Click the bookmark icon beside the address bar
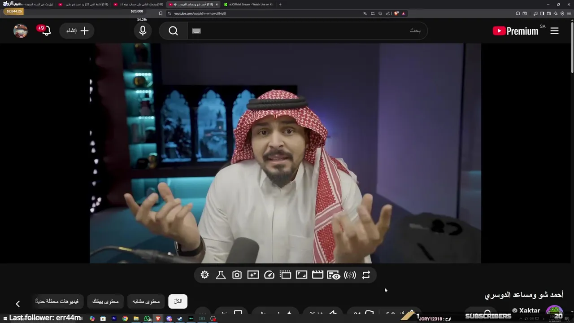The height and width of the screenshot is (323, 574). click(161, 13)
